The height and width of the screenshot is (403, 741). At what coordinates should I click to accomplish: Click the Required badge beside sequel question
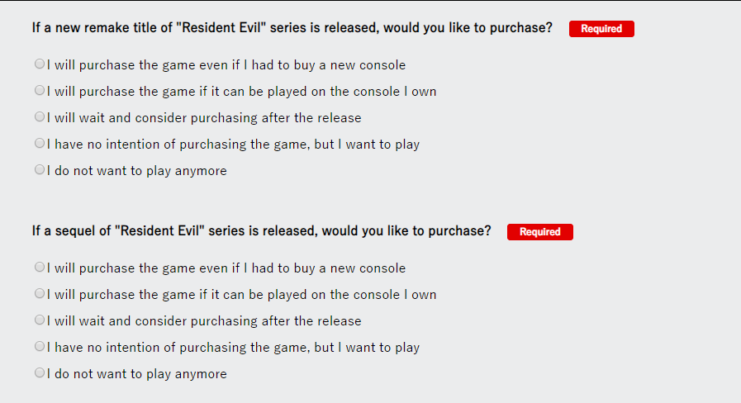tap(539, 232)
